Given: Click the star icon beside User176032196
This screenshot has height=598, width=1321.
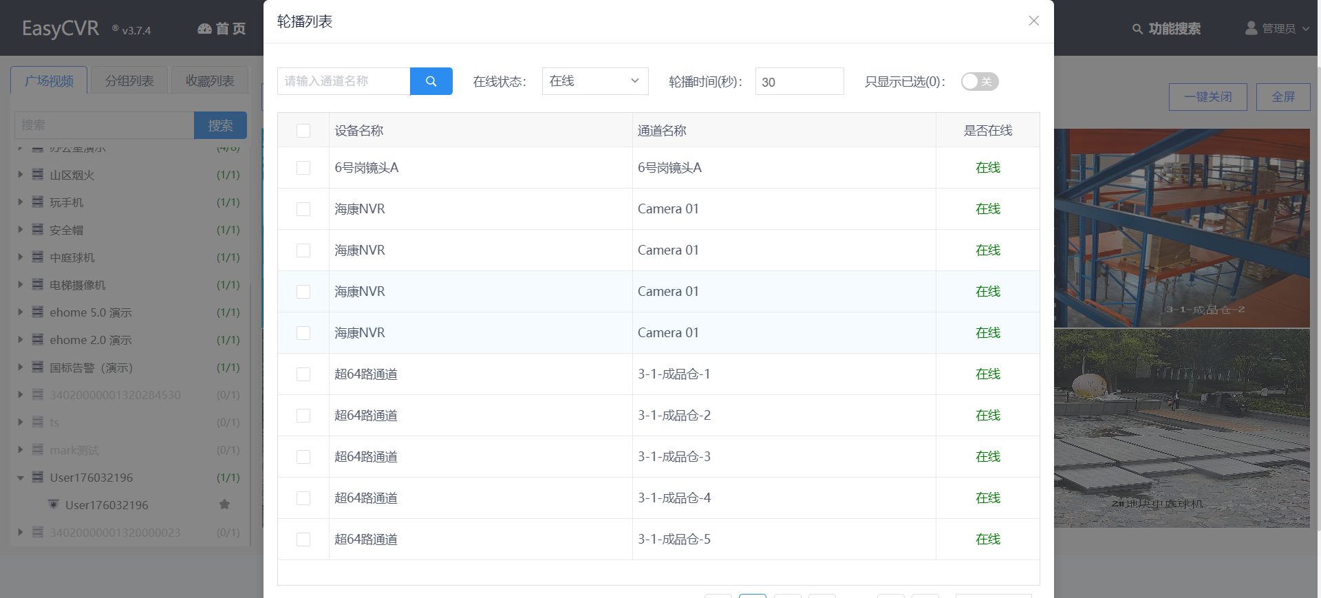Looking at the screenshot, I should (224, 504).
